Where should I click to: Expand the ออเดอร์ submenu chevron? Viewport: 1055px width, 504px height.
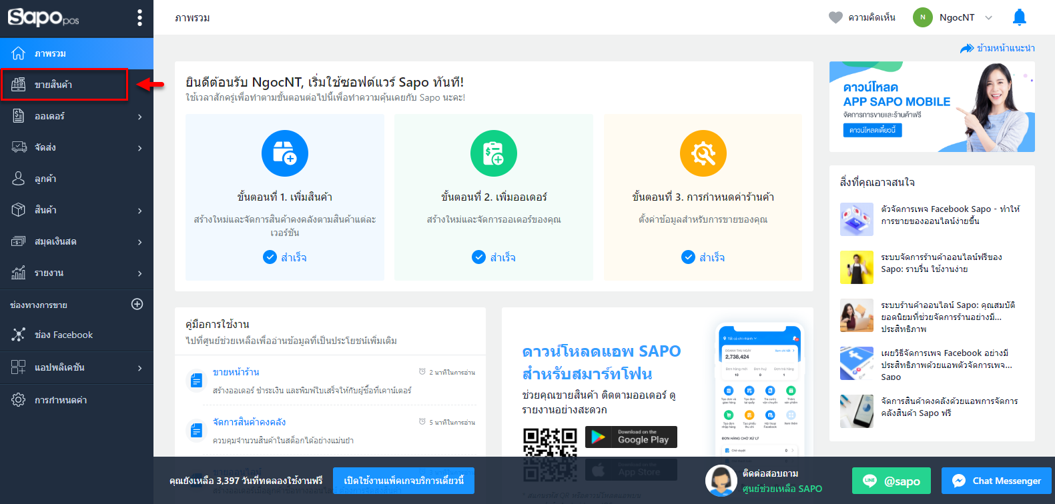(x=140, y=117)
